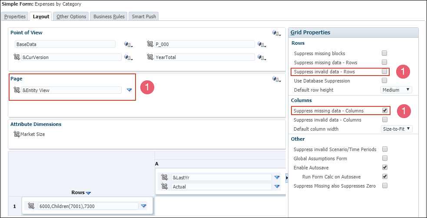Screen dimensions: 427x218
Task: Open member selector next to P_000
Action: 262,44
